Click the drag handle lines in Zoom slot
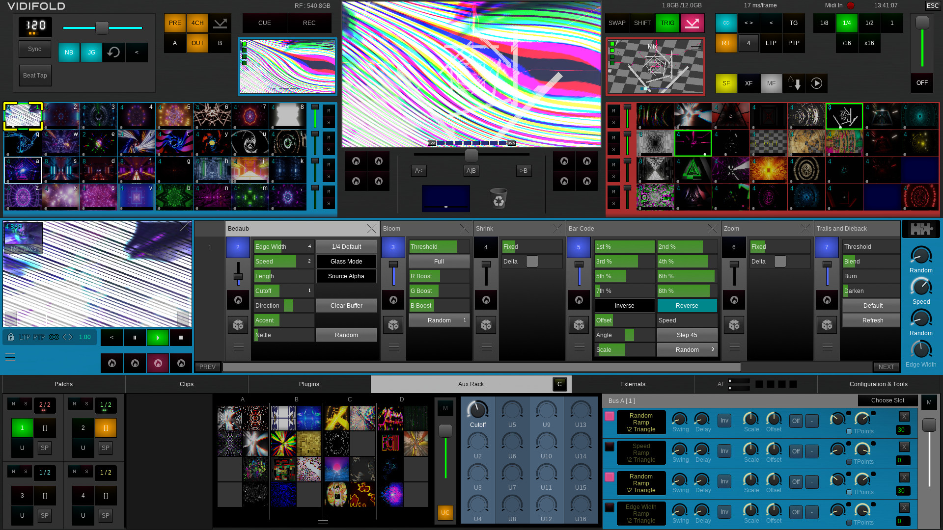The height and width of the screenshot is (530, 943). (x=734, y=347)
